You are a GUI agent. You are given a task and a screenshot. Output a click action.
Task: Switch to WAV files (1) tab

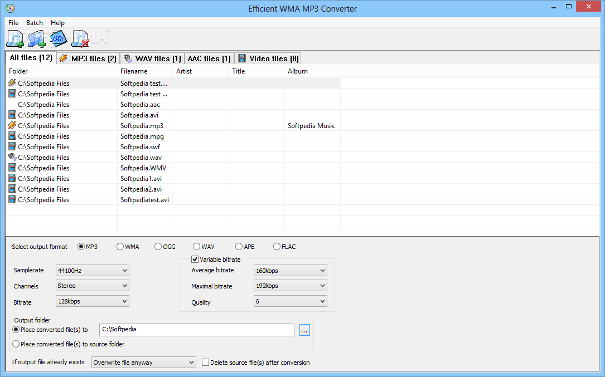point(152,58)
